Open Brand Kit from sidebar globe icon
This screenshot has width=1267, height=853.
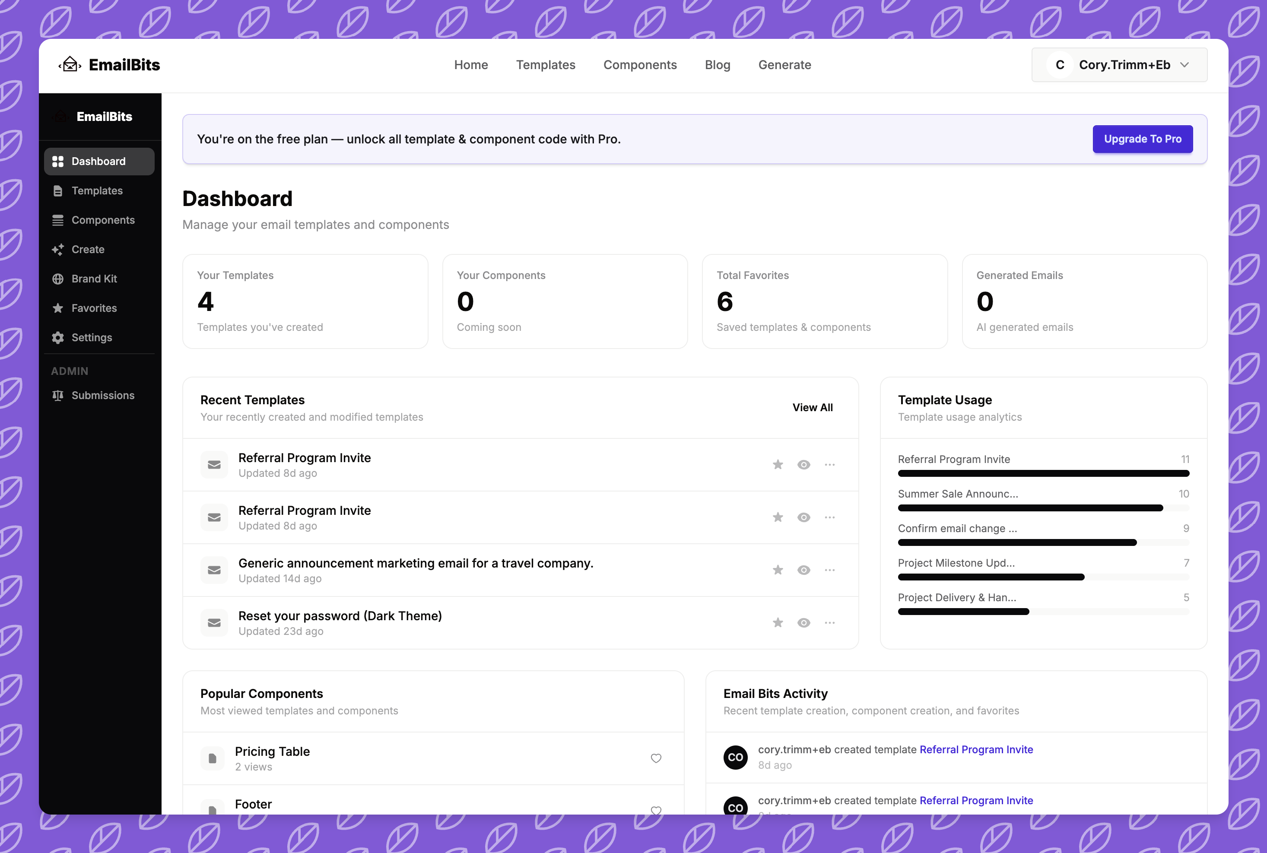(x=57, y=279)
